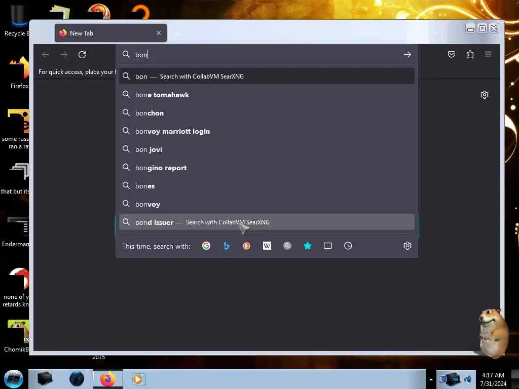
Task: Go back using the back arrow
Action: pyautogui.click(x=46, y=55)
